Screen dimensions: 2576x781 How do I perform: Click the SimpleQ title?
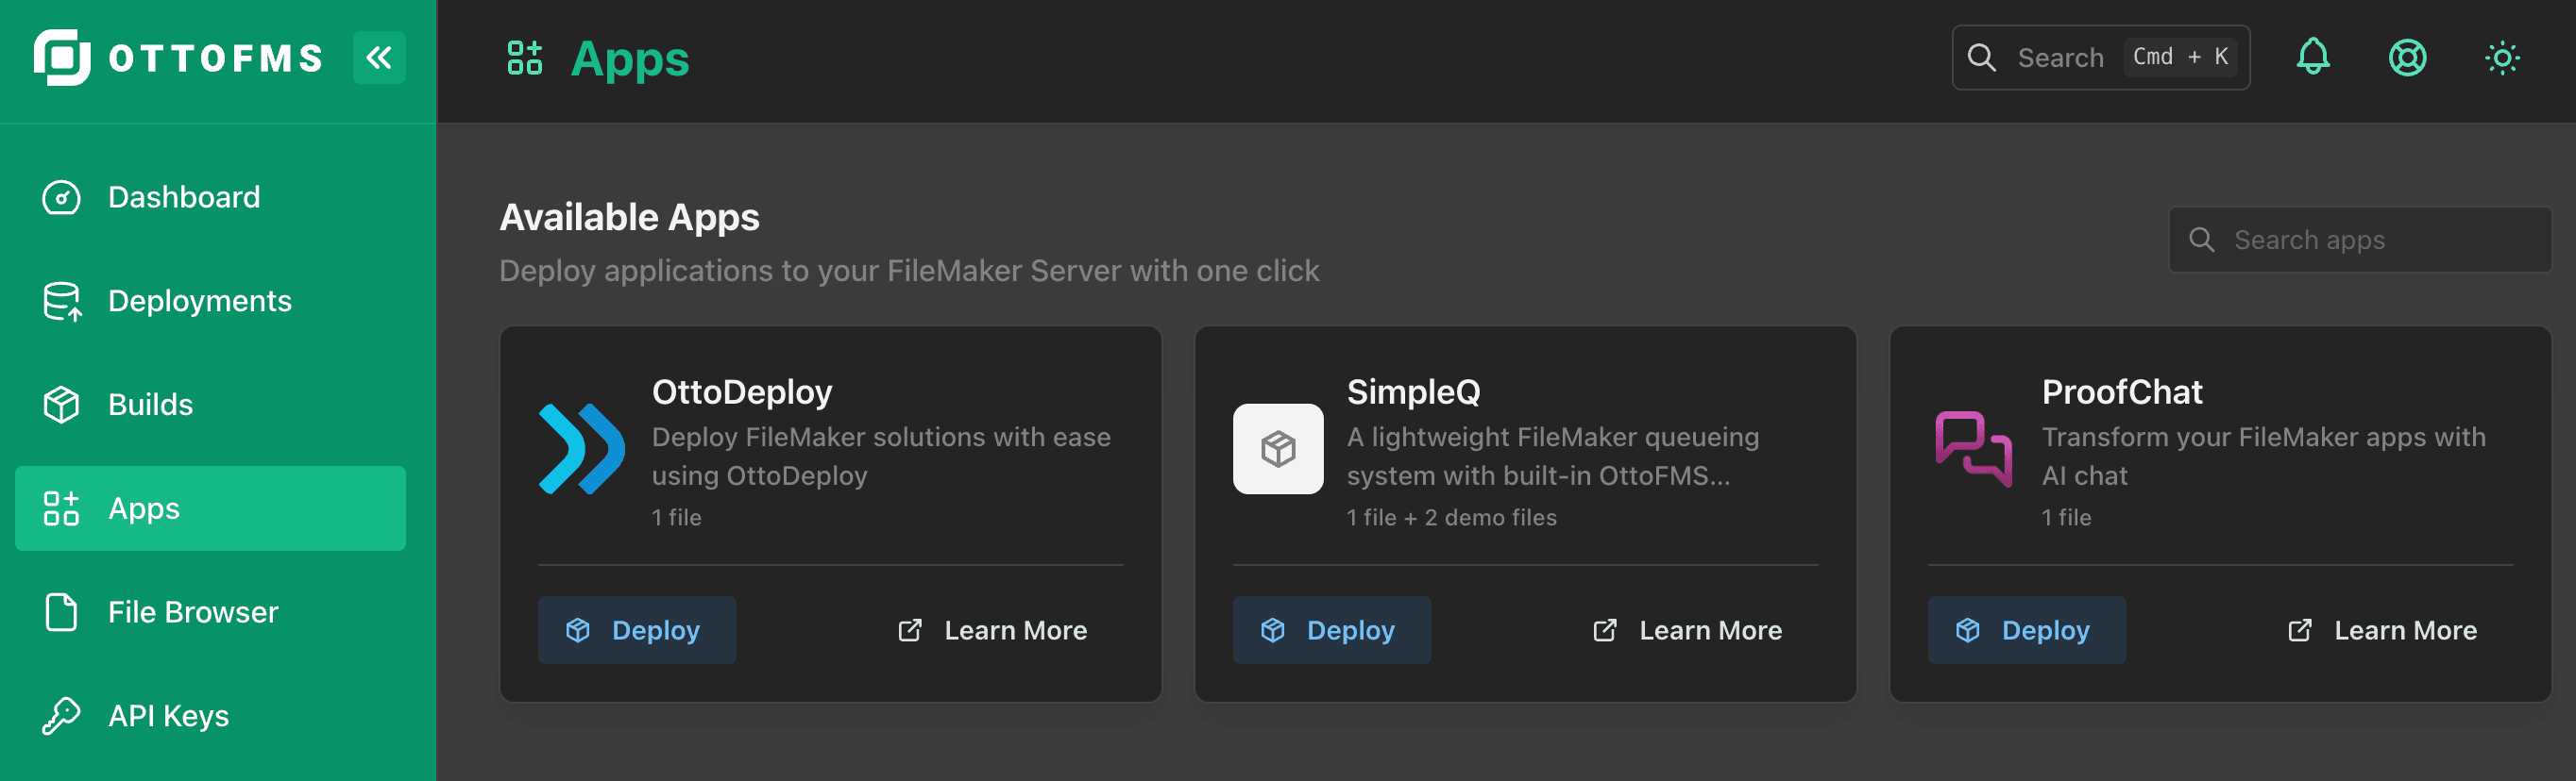[x=1413, y=391]
